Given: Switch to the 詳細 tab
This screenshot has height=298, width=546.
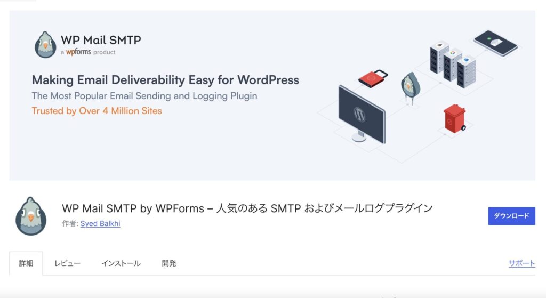Looking at the screenshot, I should click(26, 263).
